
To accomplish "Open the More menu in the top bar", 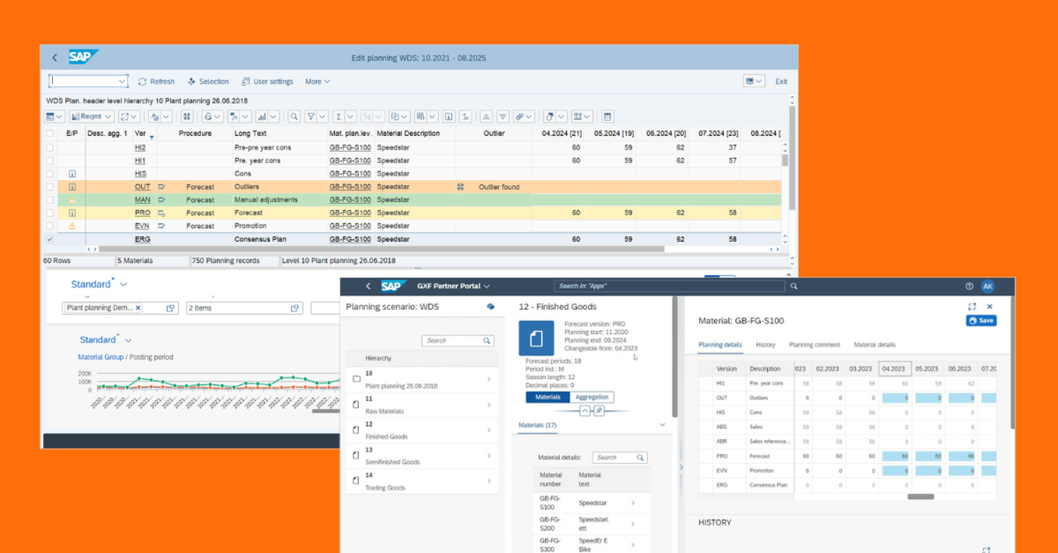I will (x=317, y=81).
